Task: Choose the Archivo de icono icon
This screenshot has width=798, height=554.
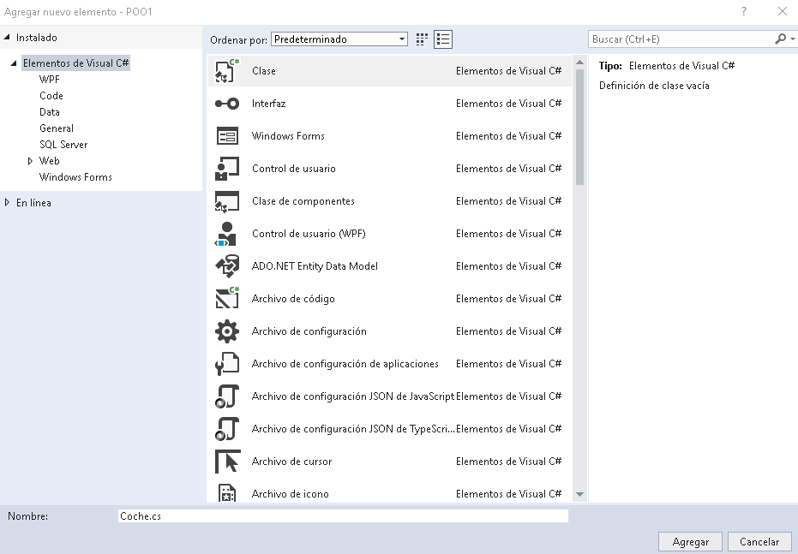Action: [227, 492]
